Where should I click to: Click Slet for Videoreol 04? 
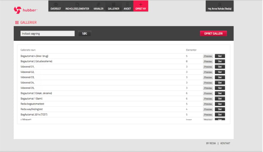(220, 83)
